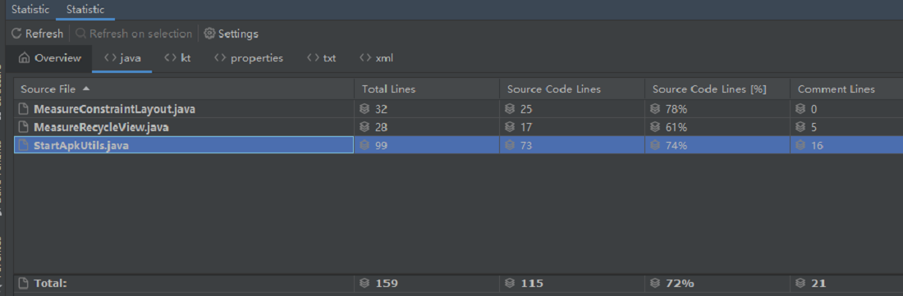Open Settings via the gear icon

[209, 34]
